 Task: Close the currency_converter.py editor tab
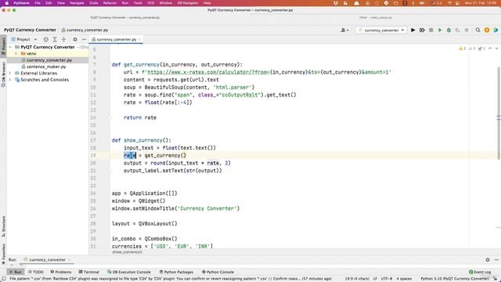[x=139, y=39]
